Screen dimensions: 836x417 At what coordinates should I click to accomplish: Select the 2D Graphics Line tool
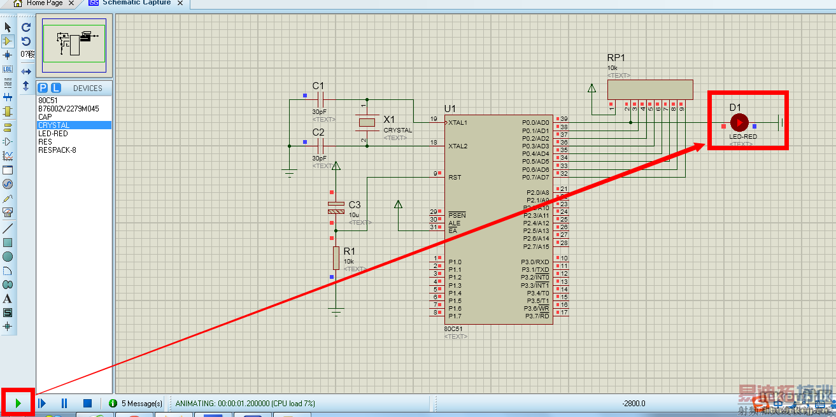coord(8,228)
